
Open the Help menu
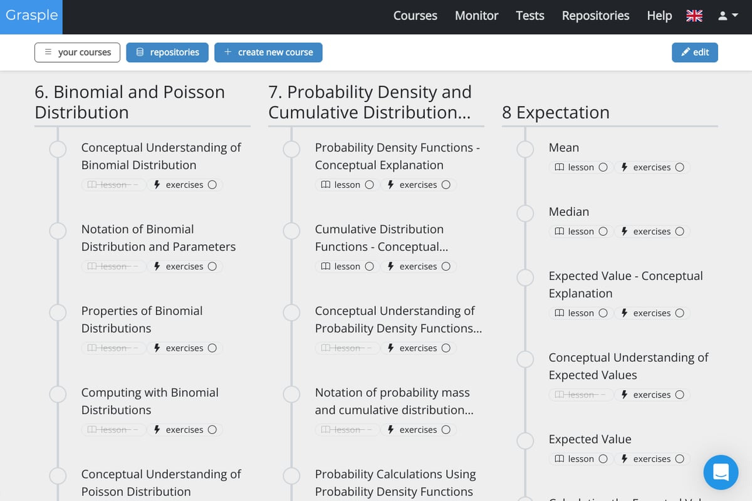click(659, 16)
